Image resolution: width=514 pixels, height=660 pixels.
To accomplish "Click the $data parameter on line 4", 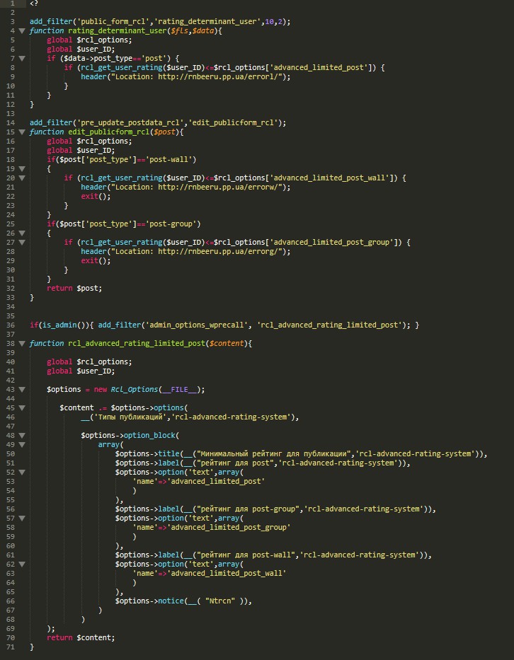I will (x=203, y=30).
